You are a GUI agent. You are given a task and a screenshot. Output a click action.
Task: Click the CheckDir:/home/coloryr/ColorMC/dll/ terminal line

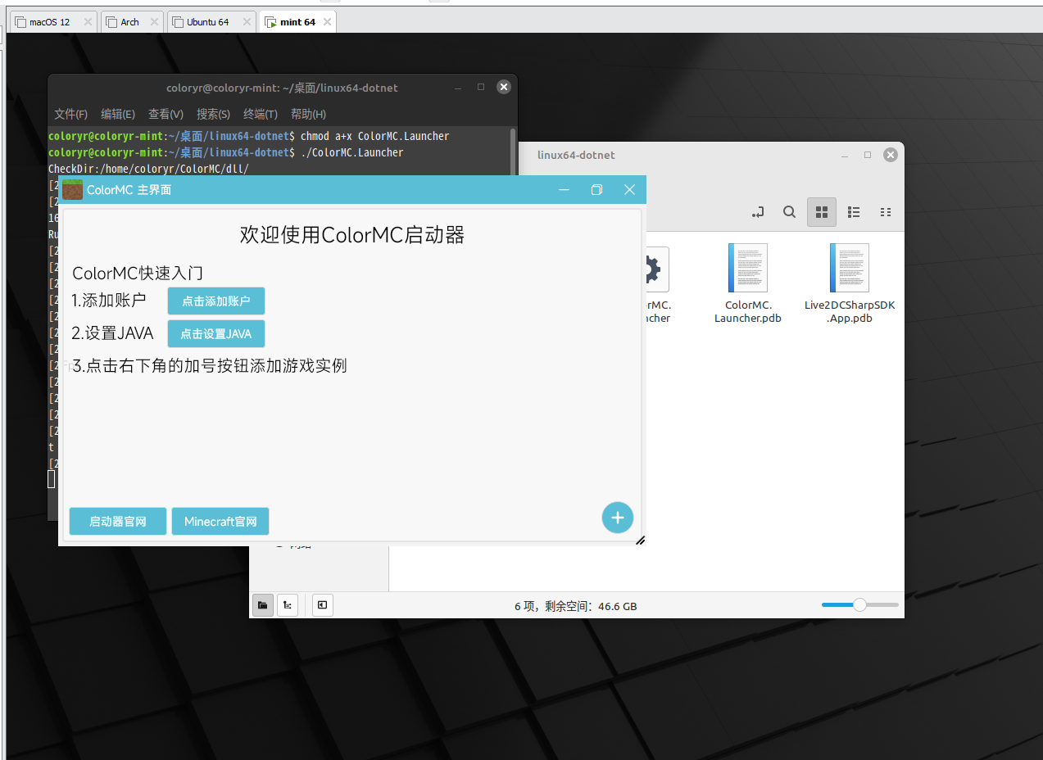pyautogui.click(x=148, y=169)
